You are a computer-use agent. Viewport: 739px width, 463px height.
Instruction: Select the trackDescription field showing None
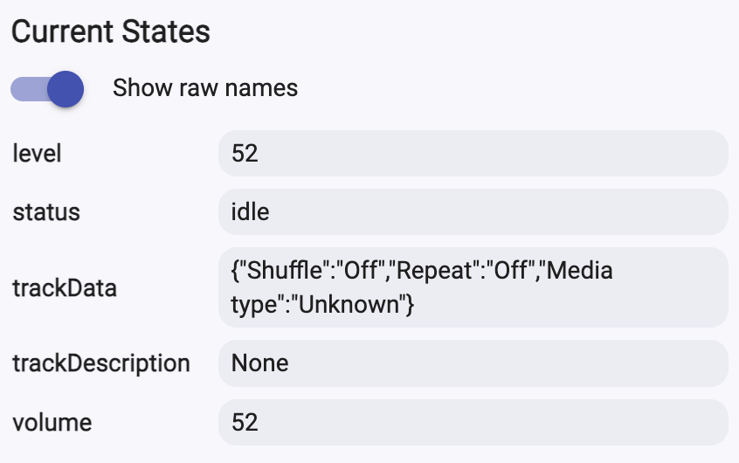coord(473,363)
